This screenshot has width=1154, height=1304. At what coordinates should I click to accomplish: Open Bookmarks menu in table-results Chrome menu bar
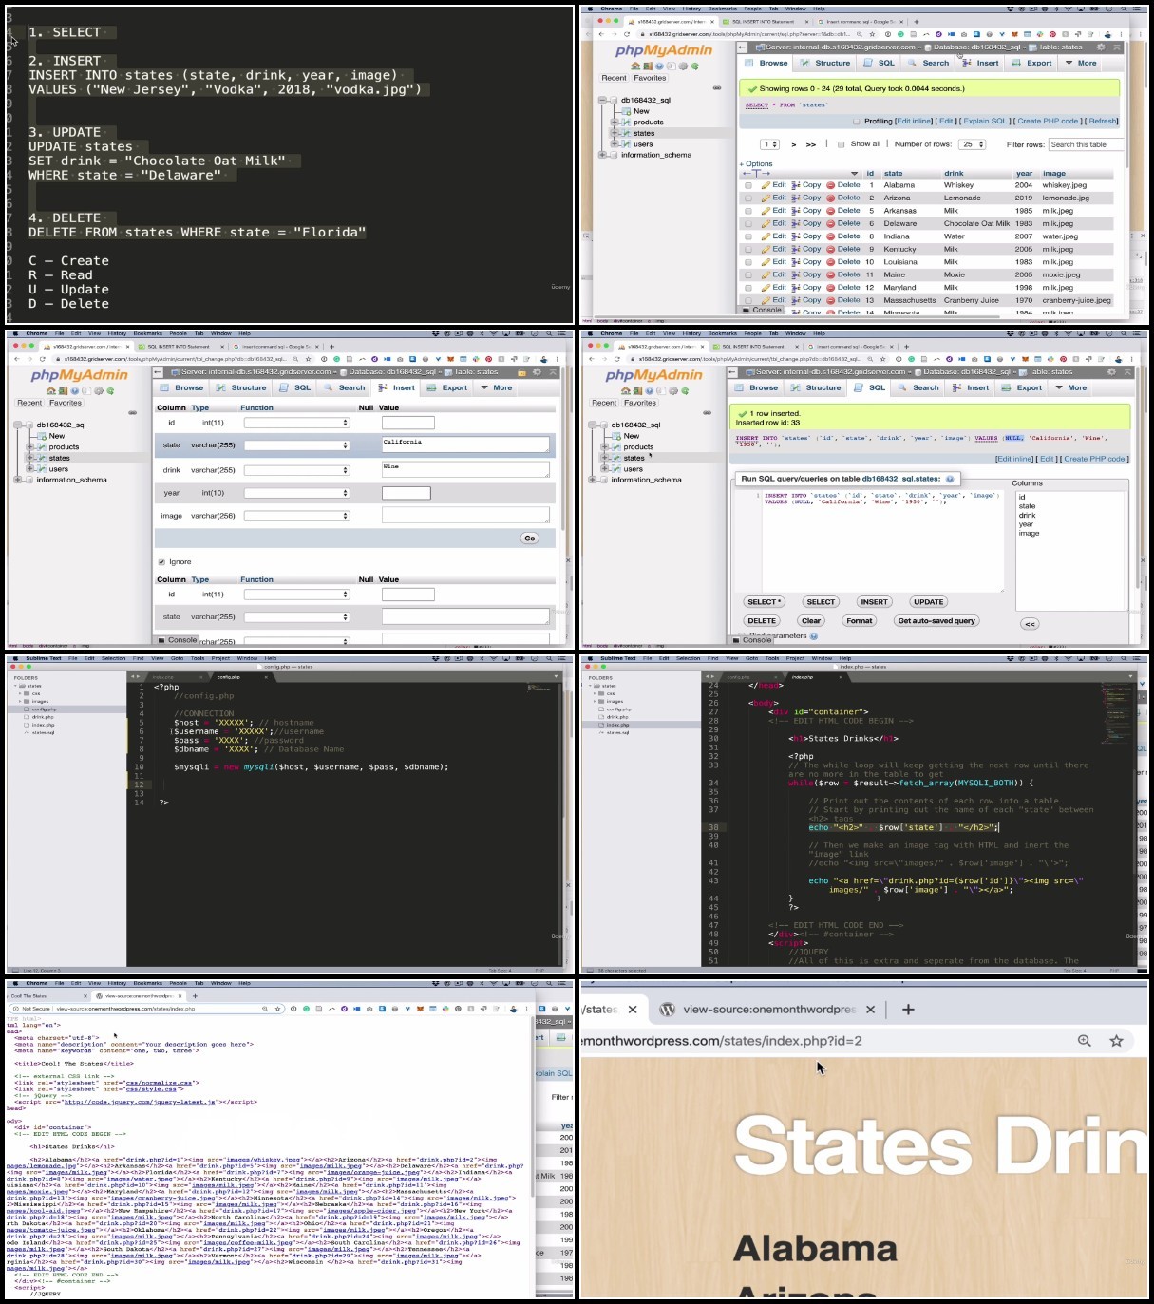pos(722,9)
